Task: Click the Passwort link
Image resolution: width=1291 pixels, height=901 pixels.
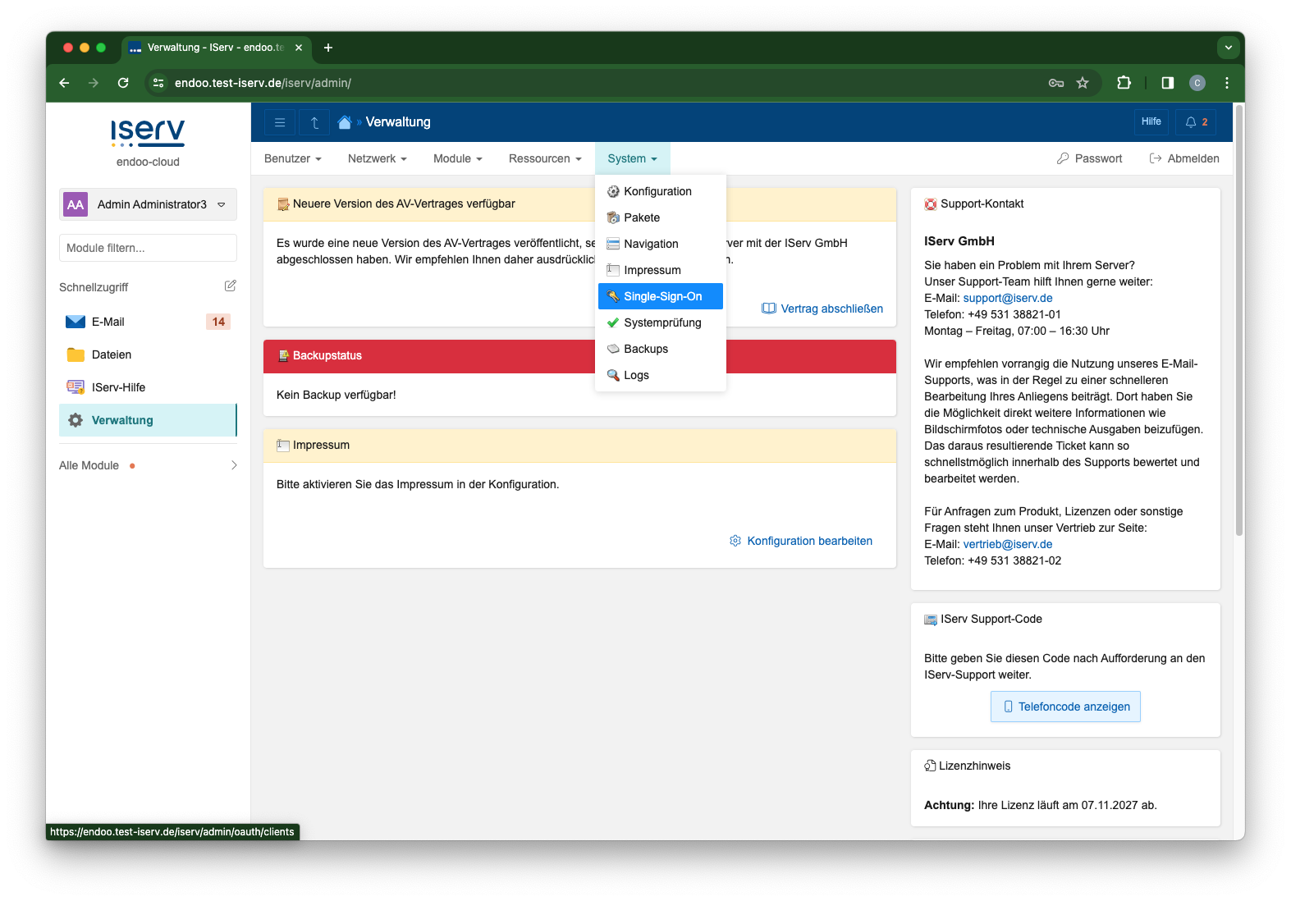Action: 1089,158
